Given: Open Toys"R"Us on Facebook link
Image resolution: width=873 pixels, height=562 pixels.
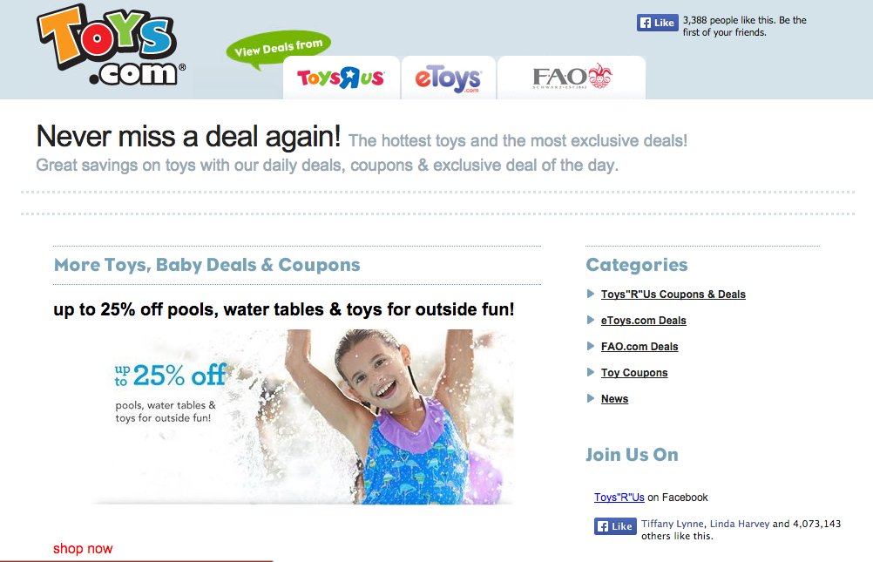Looking at the screenshot, I should tap(619, 498).
